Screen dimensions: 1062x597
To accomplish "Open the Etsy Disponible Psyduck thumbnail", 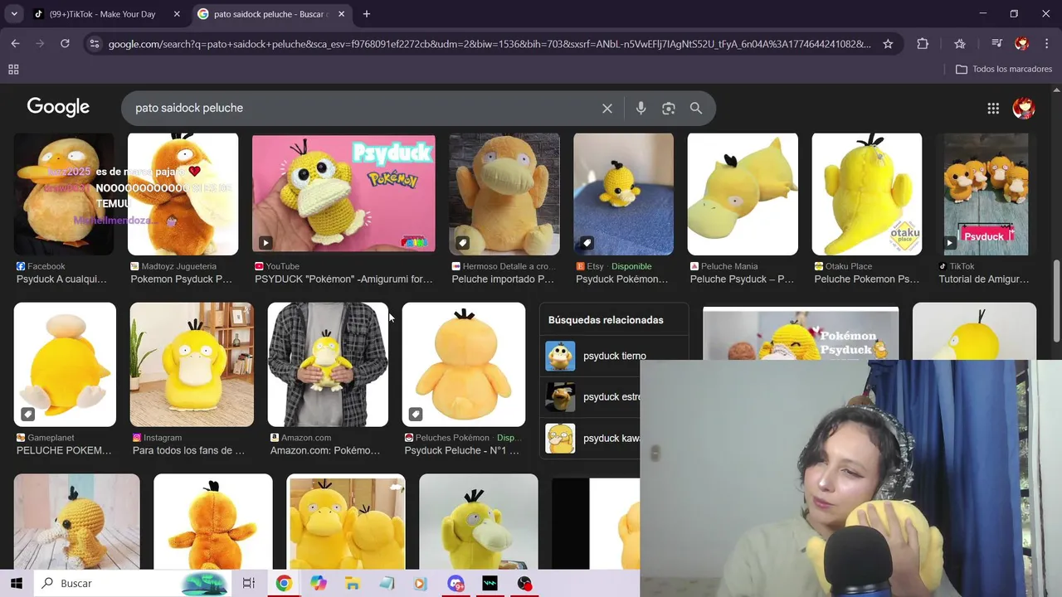I will [x=623, y=193].
